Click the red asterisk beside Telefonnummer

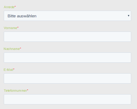click(28, 90)
